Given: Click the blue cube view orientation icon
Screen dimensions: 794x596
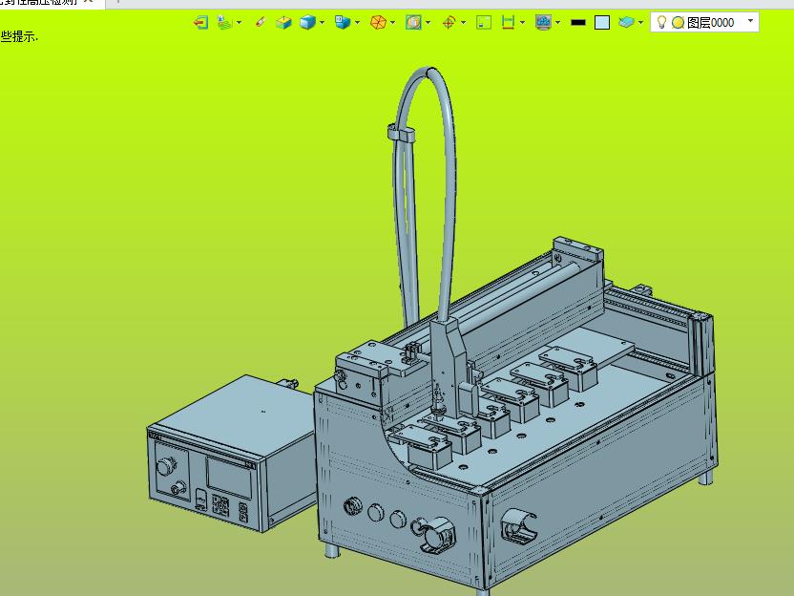Looking at the screenshot, I should tap(343, 22).
